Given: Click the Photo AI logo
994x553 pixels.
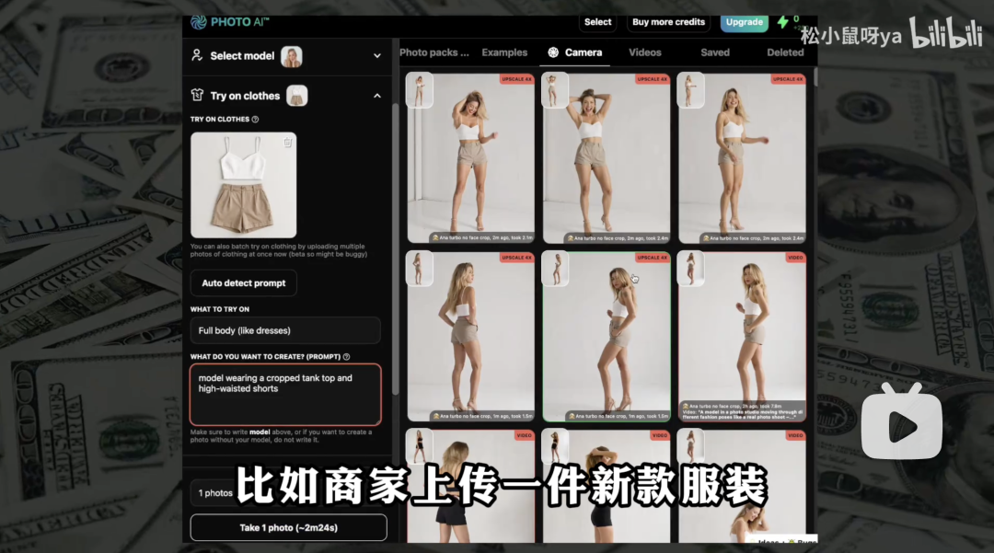Looking at the screenshot, I should (230, 22).
